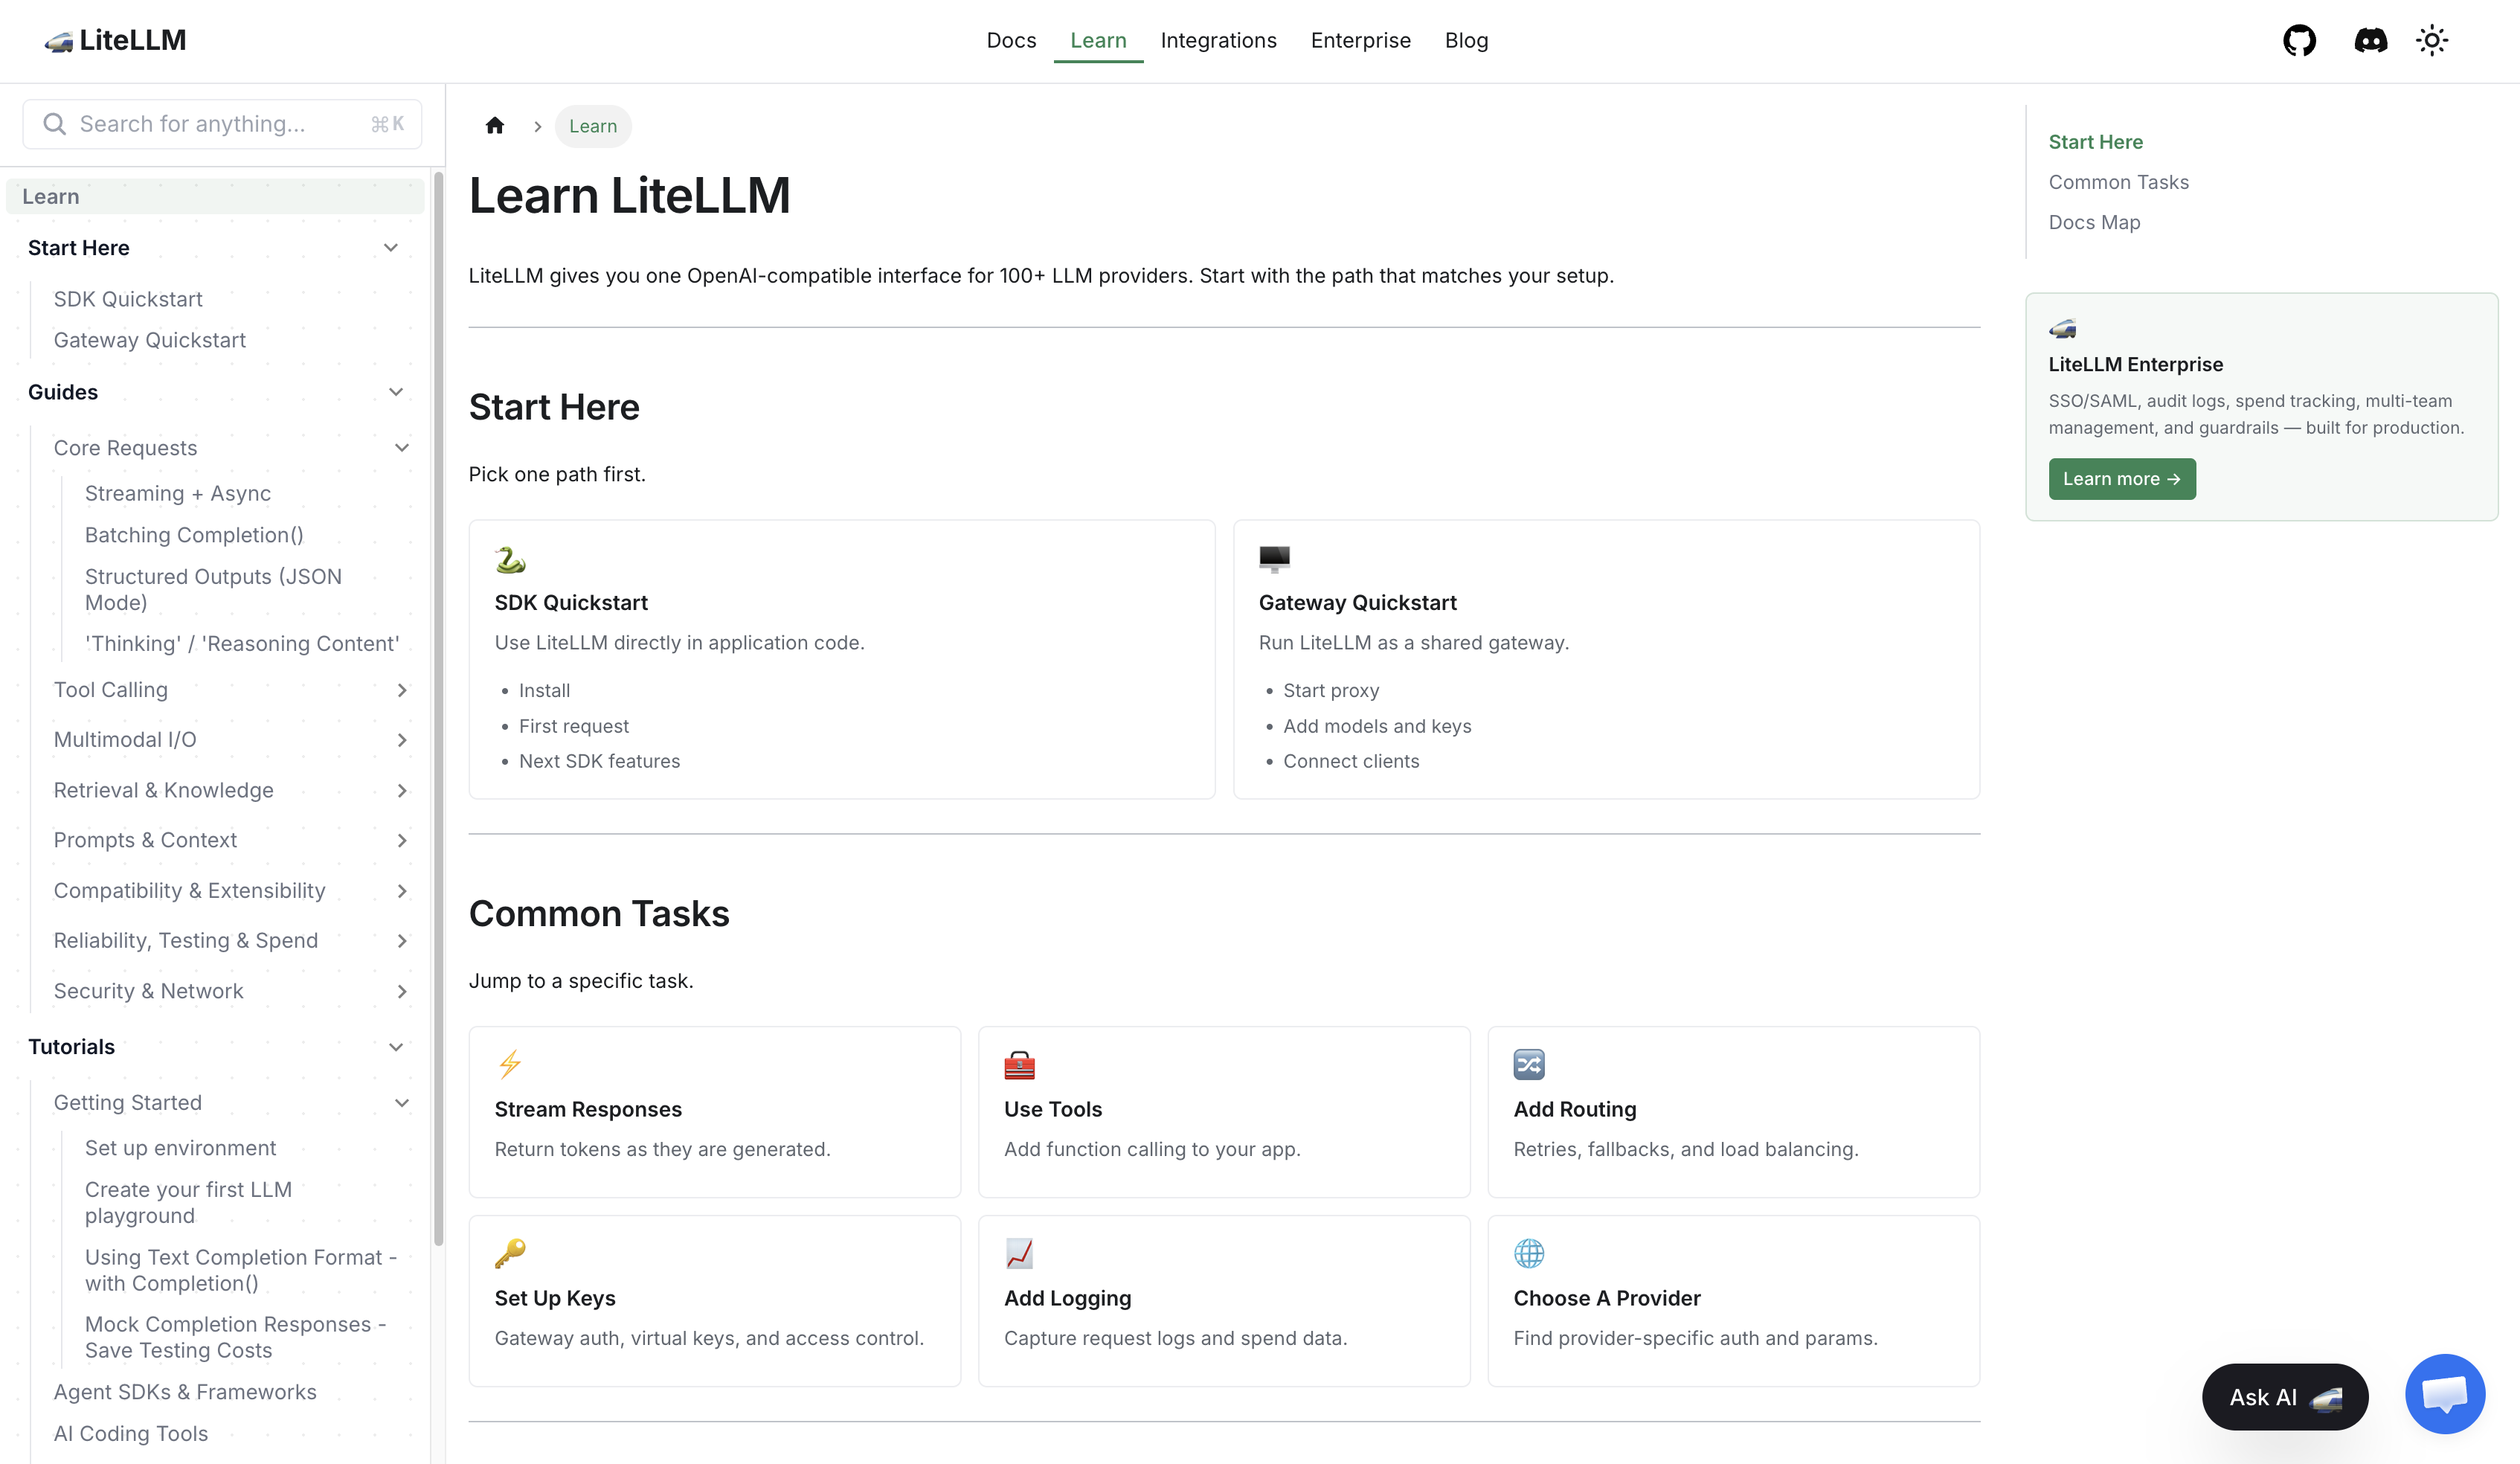
Task: Click the shuffle icon on Add Routing card
Action: [x=1529, y=1065]
